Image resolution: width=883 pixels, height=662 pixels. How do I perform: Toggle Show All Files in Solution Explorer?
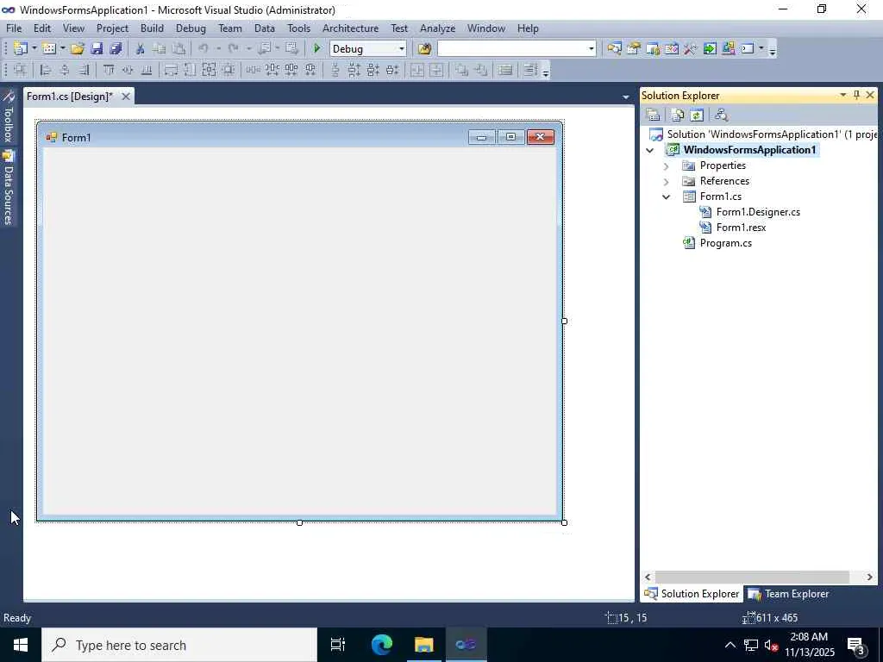[678, 115]
